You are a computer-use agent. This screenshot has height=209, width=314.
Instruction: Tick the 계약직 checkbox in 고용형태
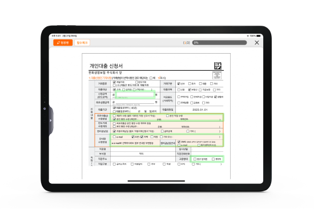tap(213, 159)
